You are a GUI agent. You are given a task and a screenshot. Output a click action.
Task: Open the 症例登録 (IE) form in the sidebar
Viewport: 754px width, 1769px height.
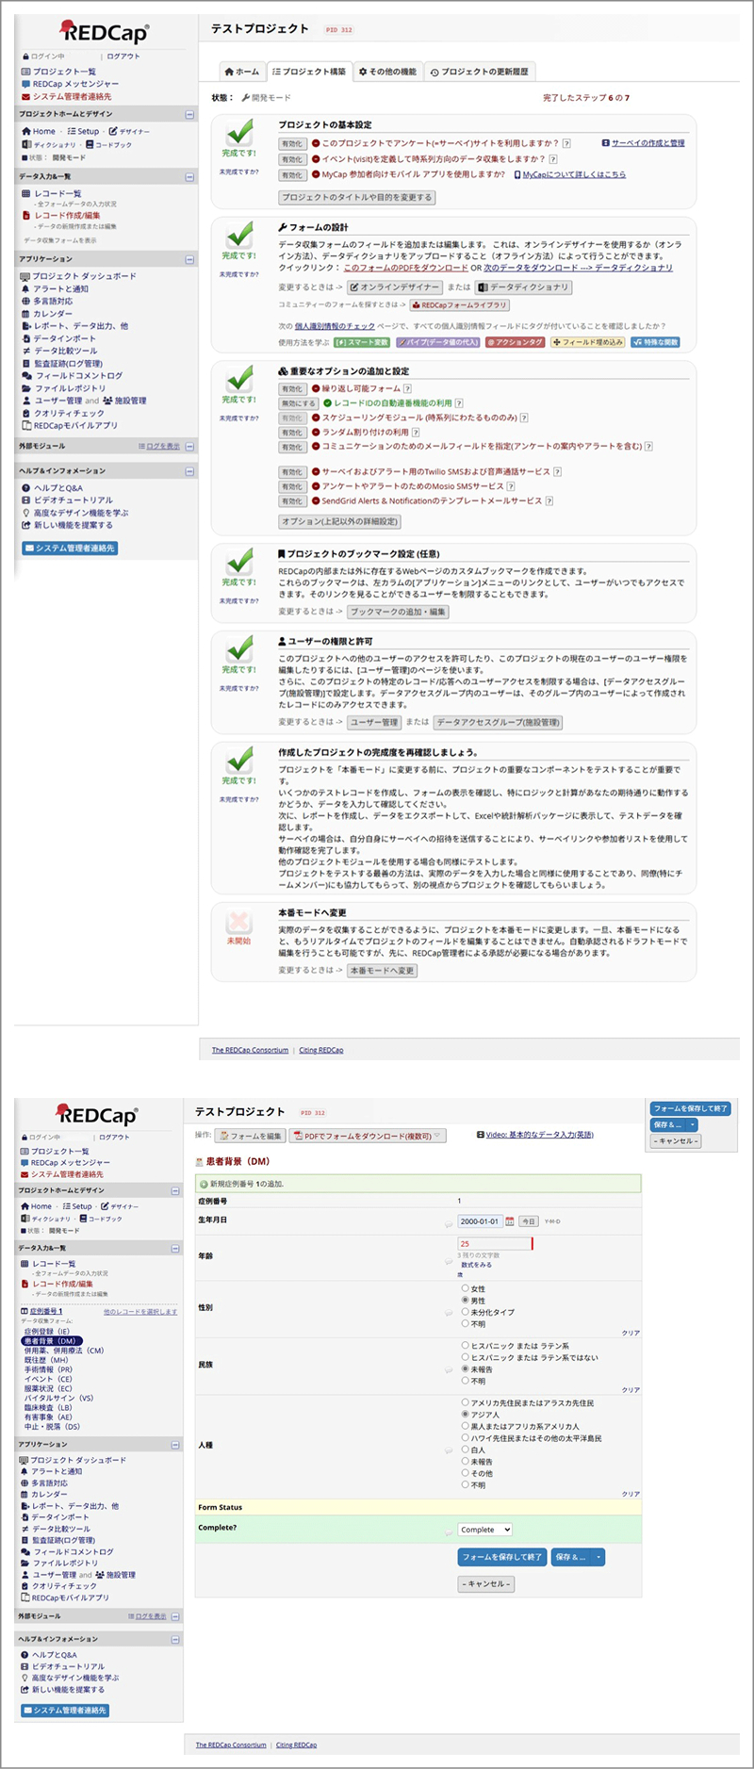coord(47,1331)
